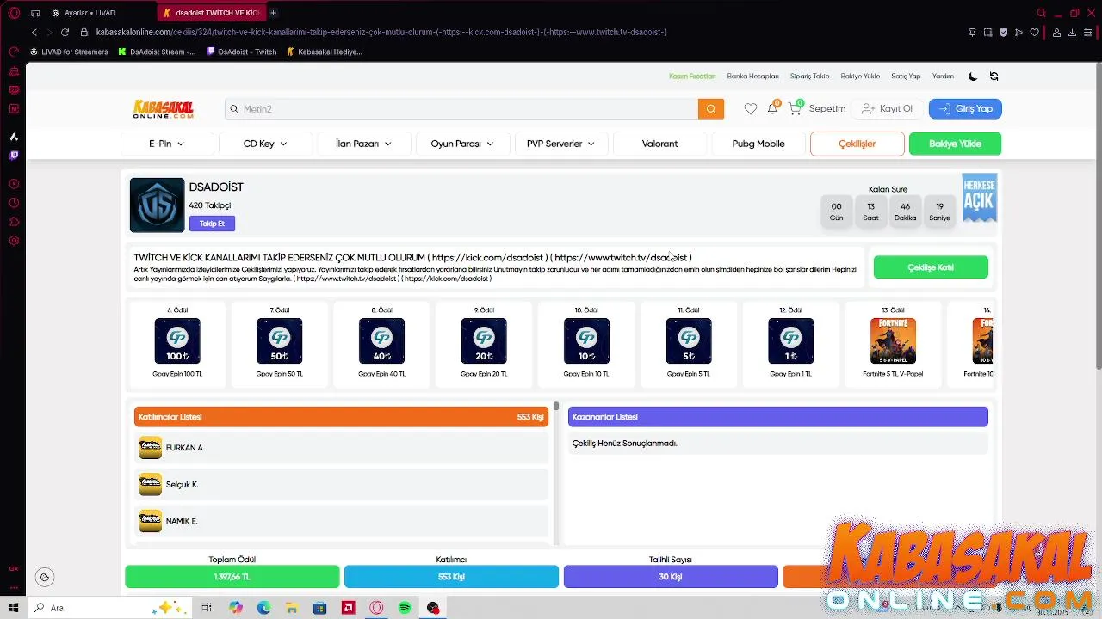The width and height of the screenshot is (1102, 619).
Task: Open Spotify from the taskbar
Action: coord(405,608)
